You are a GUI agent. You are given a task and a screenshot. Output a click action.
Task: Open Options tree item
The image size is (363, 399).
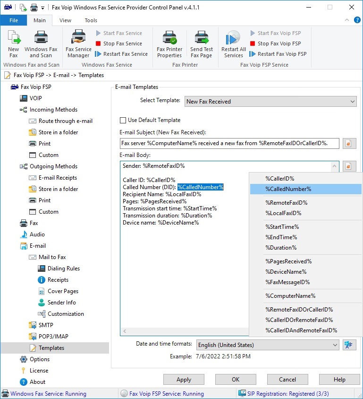35,359
